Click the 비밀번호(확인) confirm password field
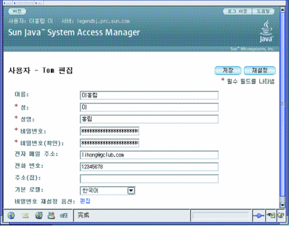Screen dimensions: 289x226 [109, 143]
